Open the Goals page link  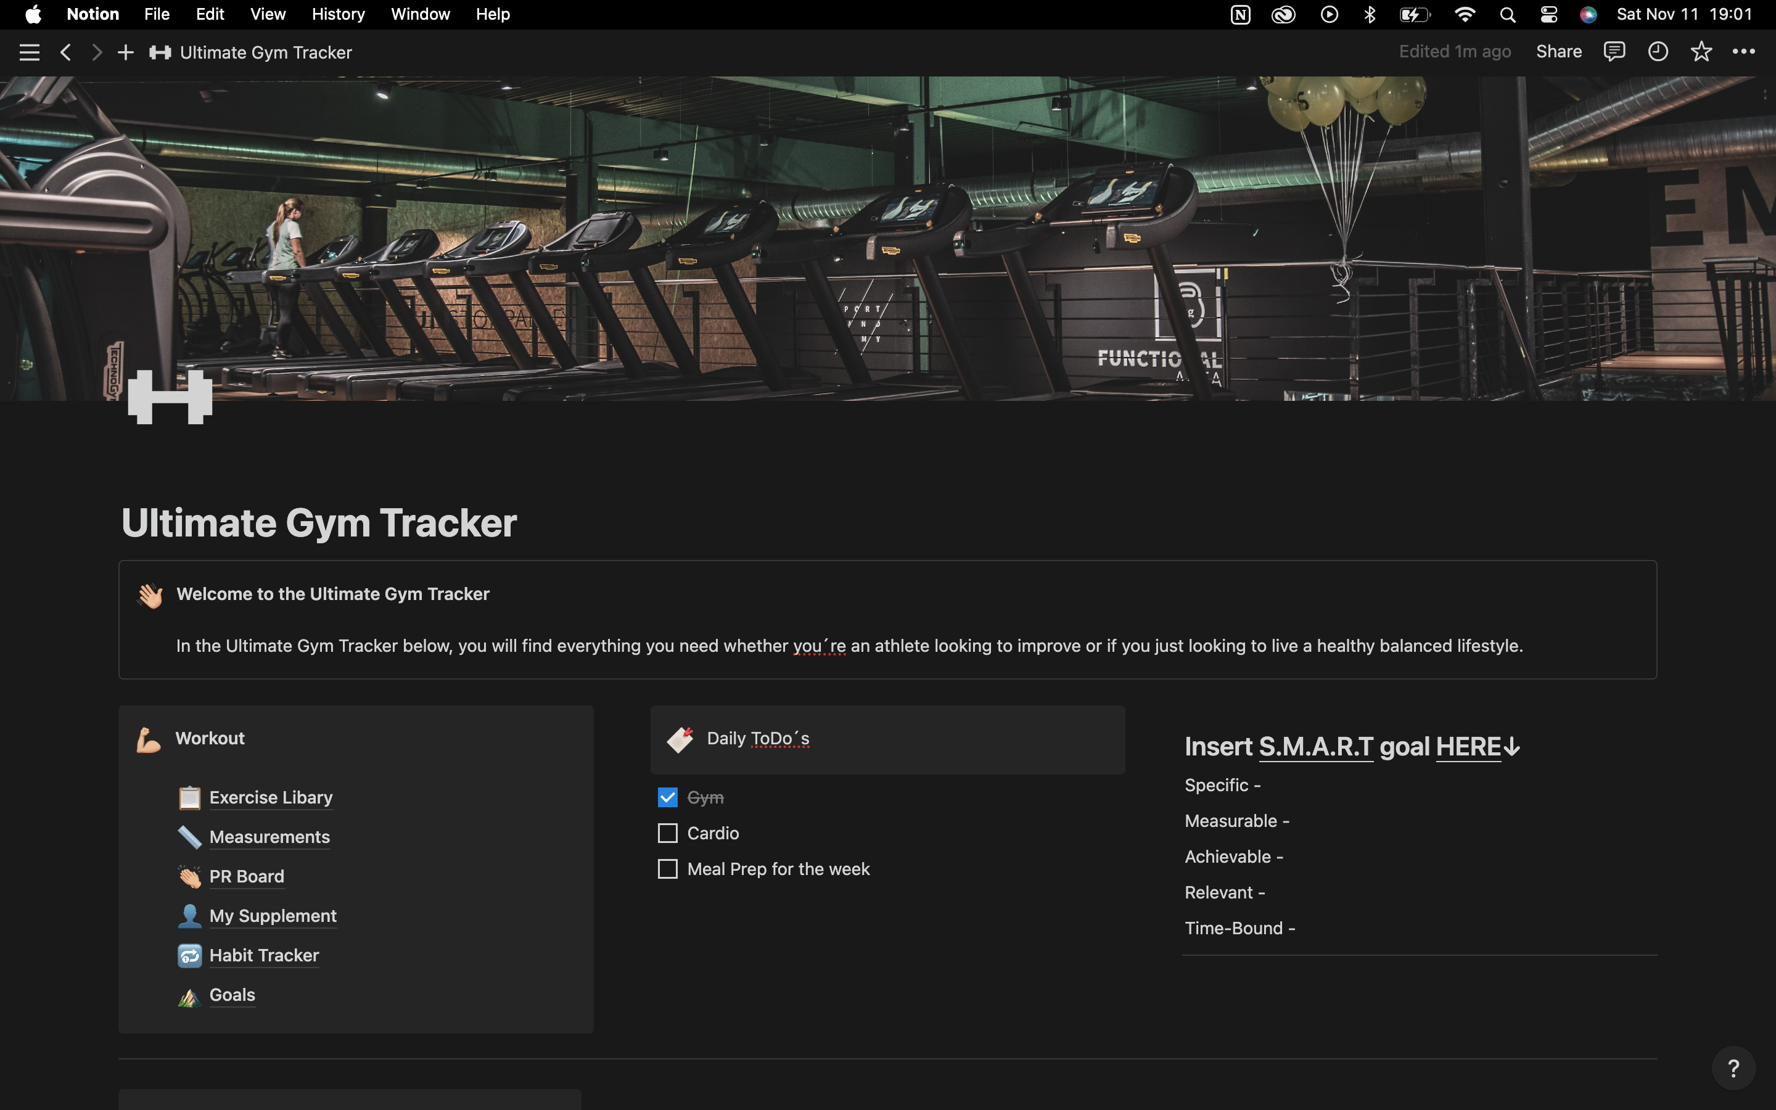coord(232,995)
